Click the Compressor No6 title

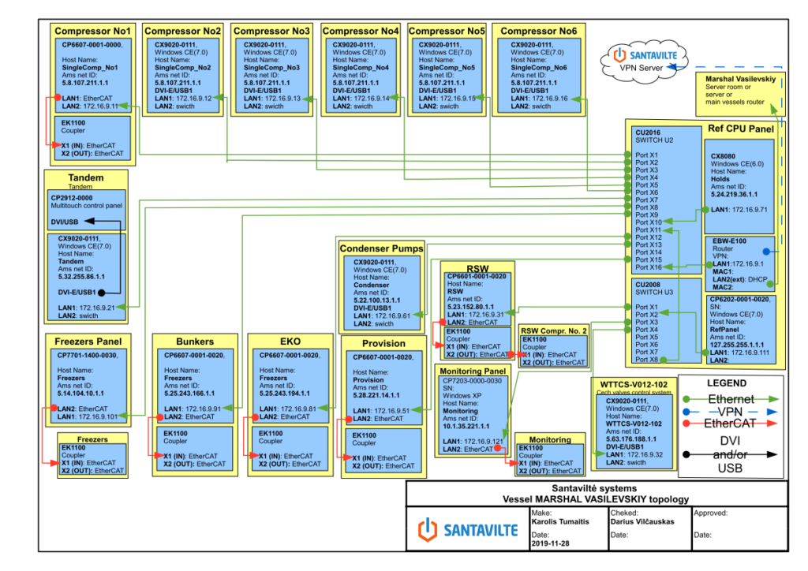click(x=539, y=31)
